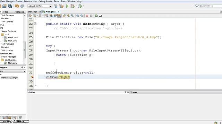222x124 pixels.
Task: Switch to the Services tab
Action: [x=20, y=12]
